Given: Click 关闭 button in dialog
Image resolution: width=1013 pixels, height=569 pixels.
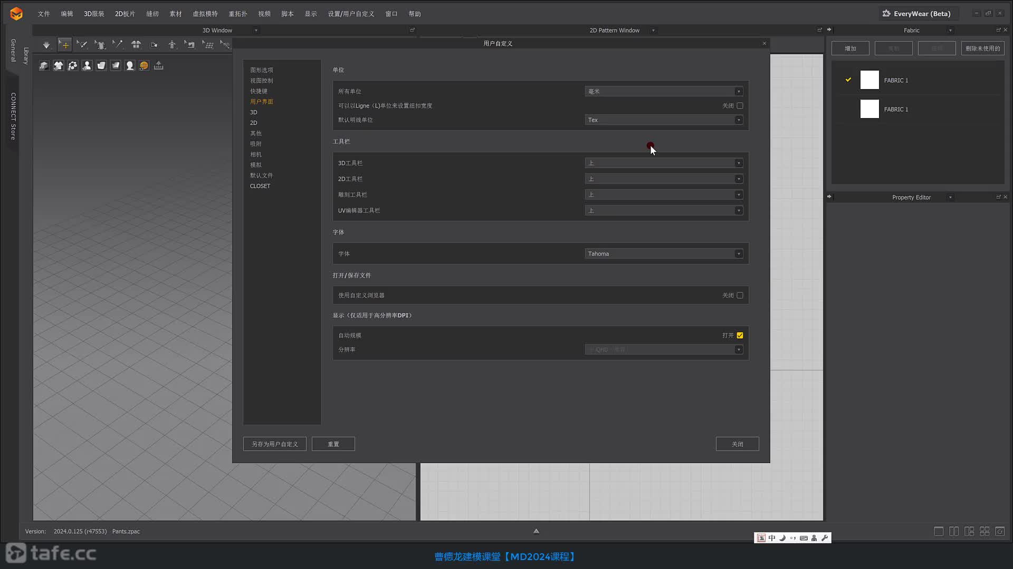Looking at the screenshot, I should click(738, 444).
